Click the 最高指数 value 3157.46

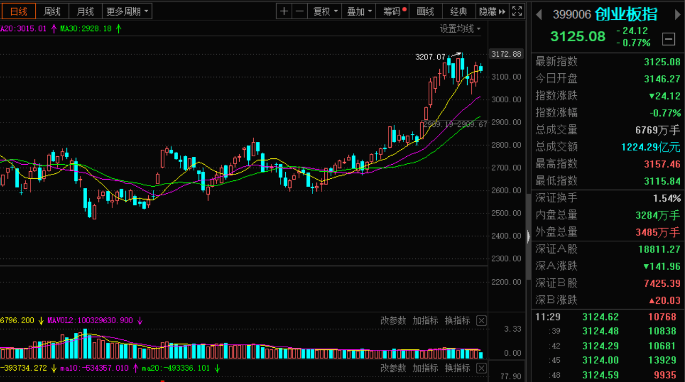(662, 164)
